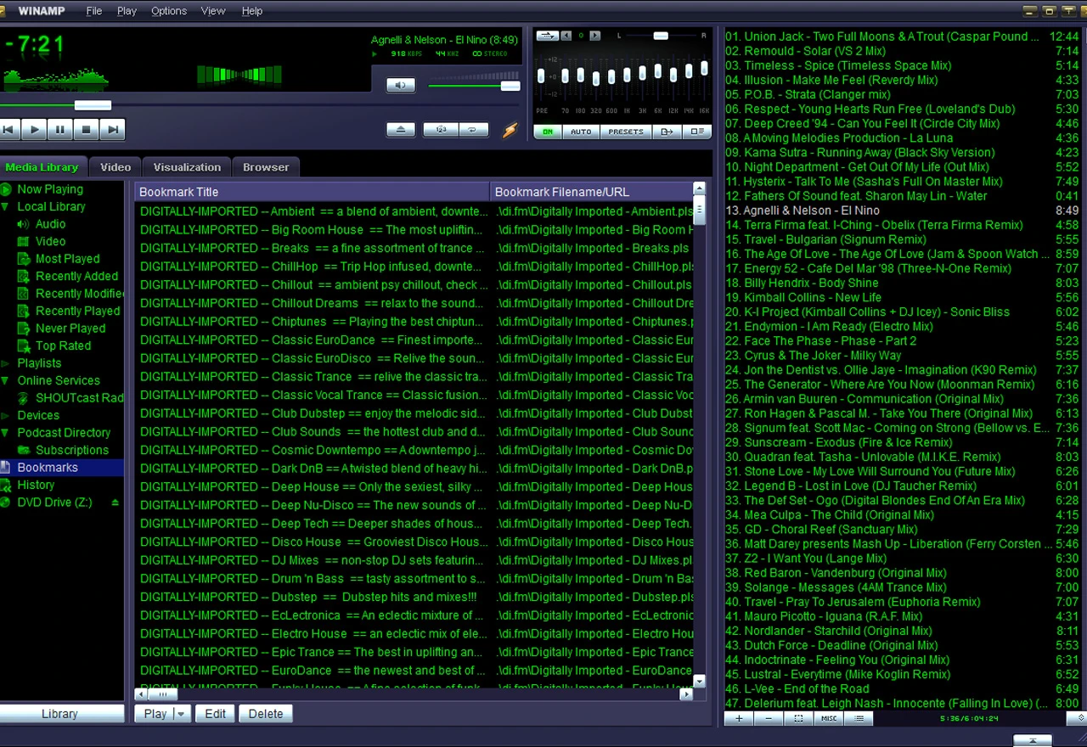
Task: Open the equalizer PRESETS menu
Action: (626, 132)
